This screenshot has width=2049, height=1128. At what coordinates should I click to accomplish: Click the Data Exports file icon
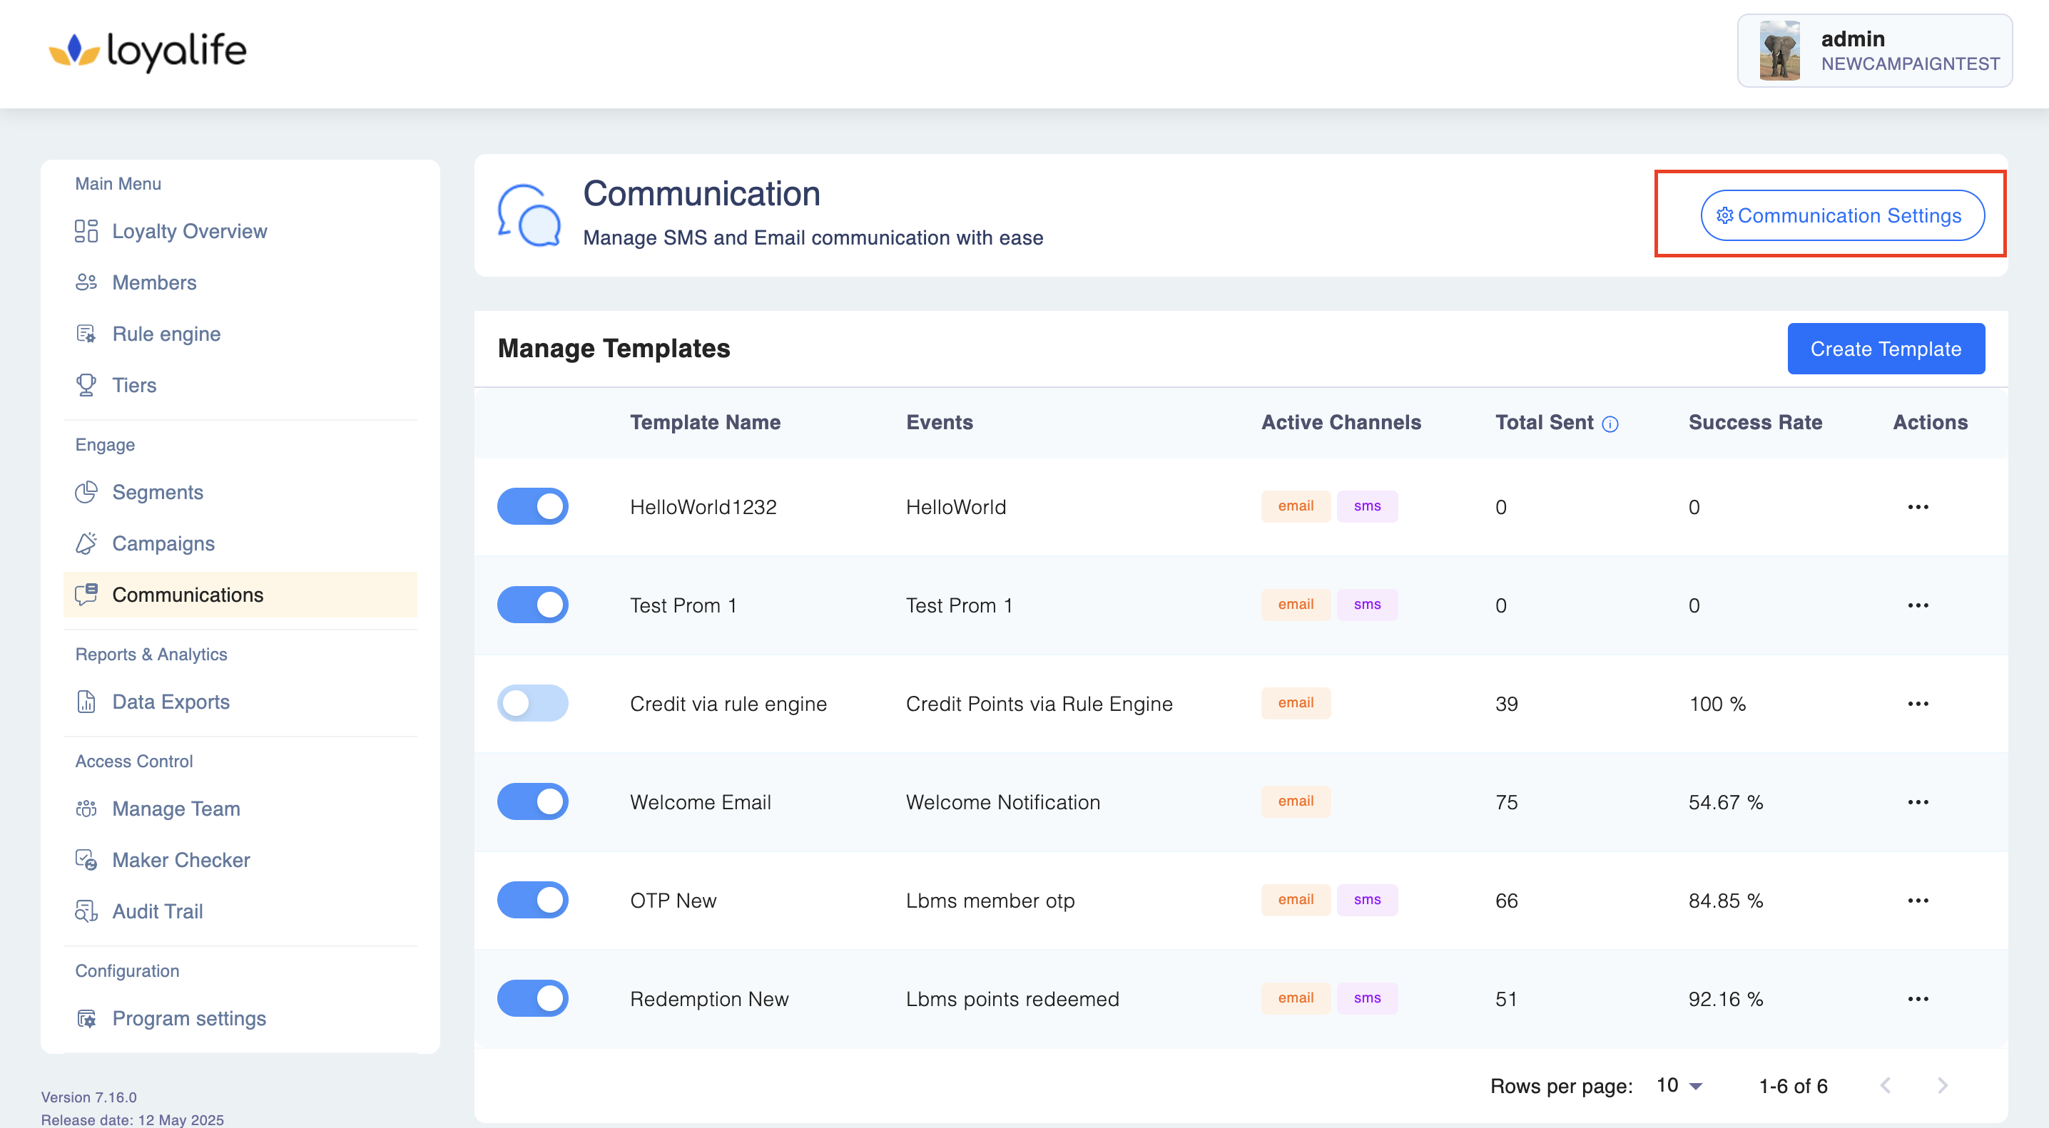click(86, 702)
